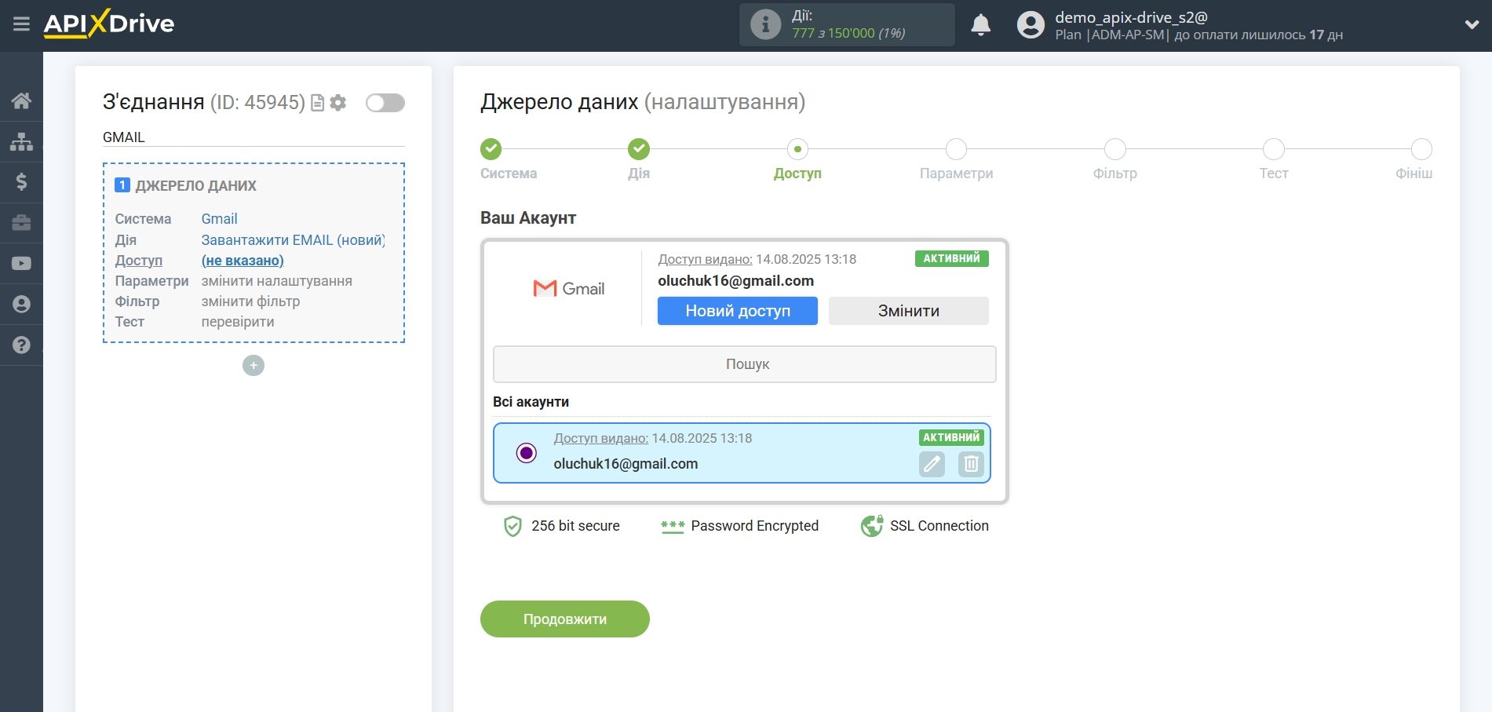This screenshot has width=1492, height=712.
Task: Click the АКТИВНИЙ badge in account card
Action: (951, 258)
